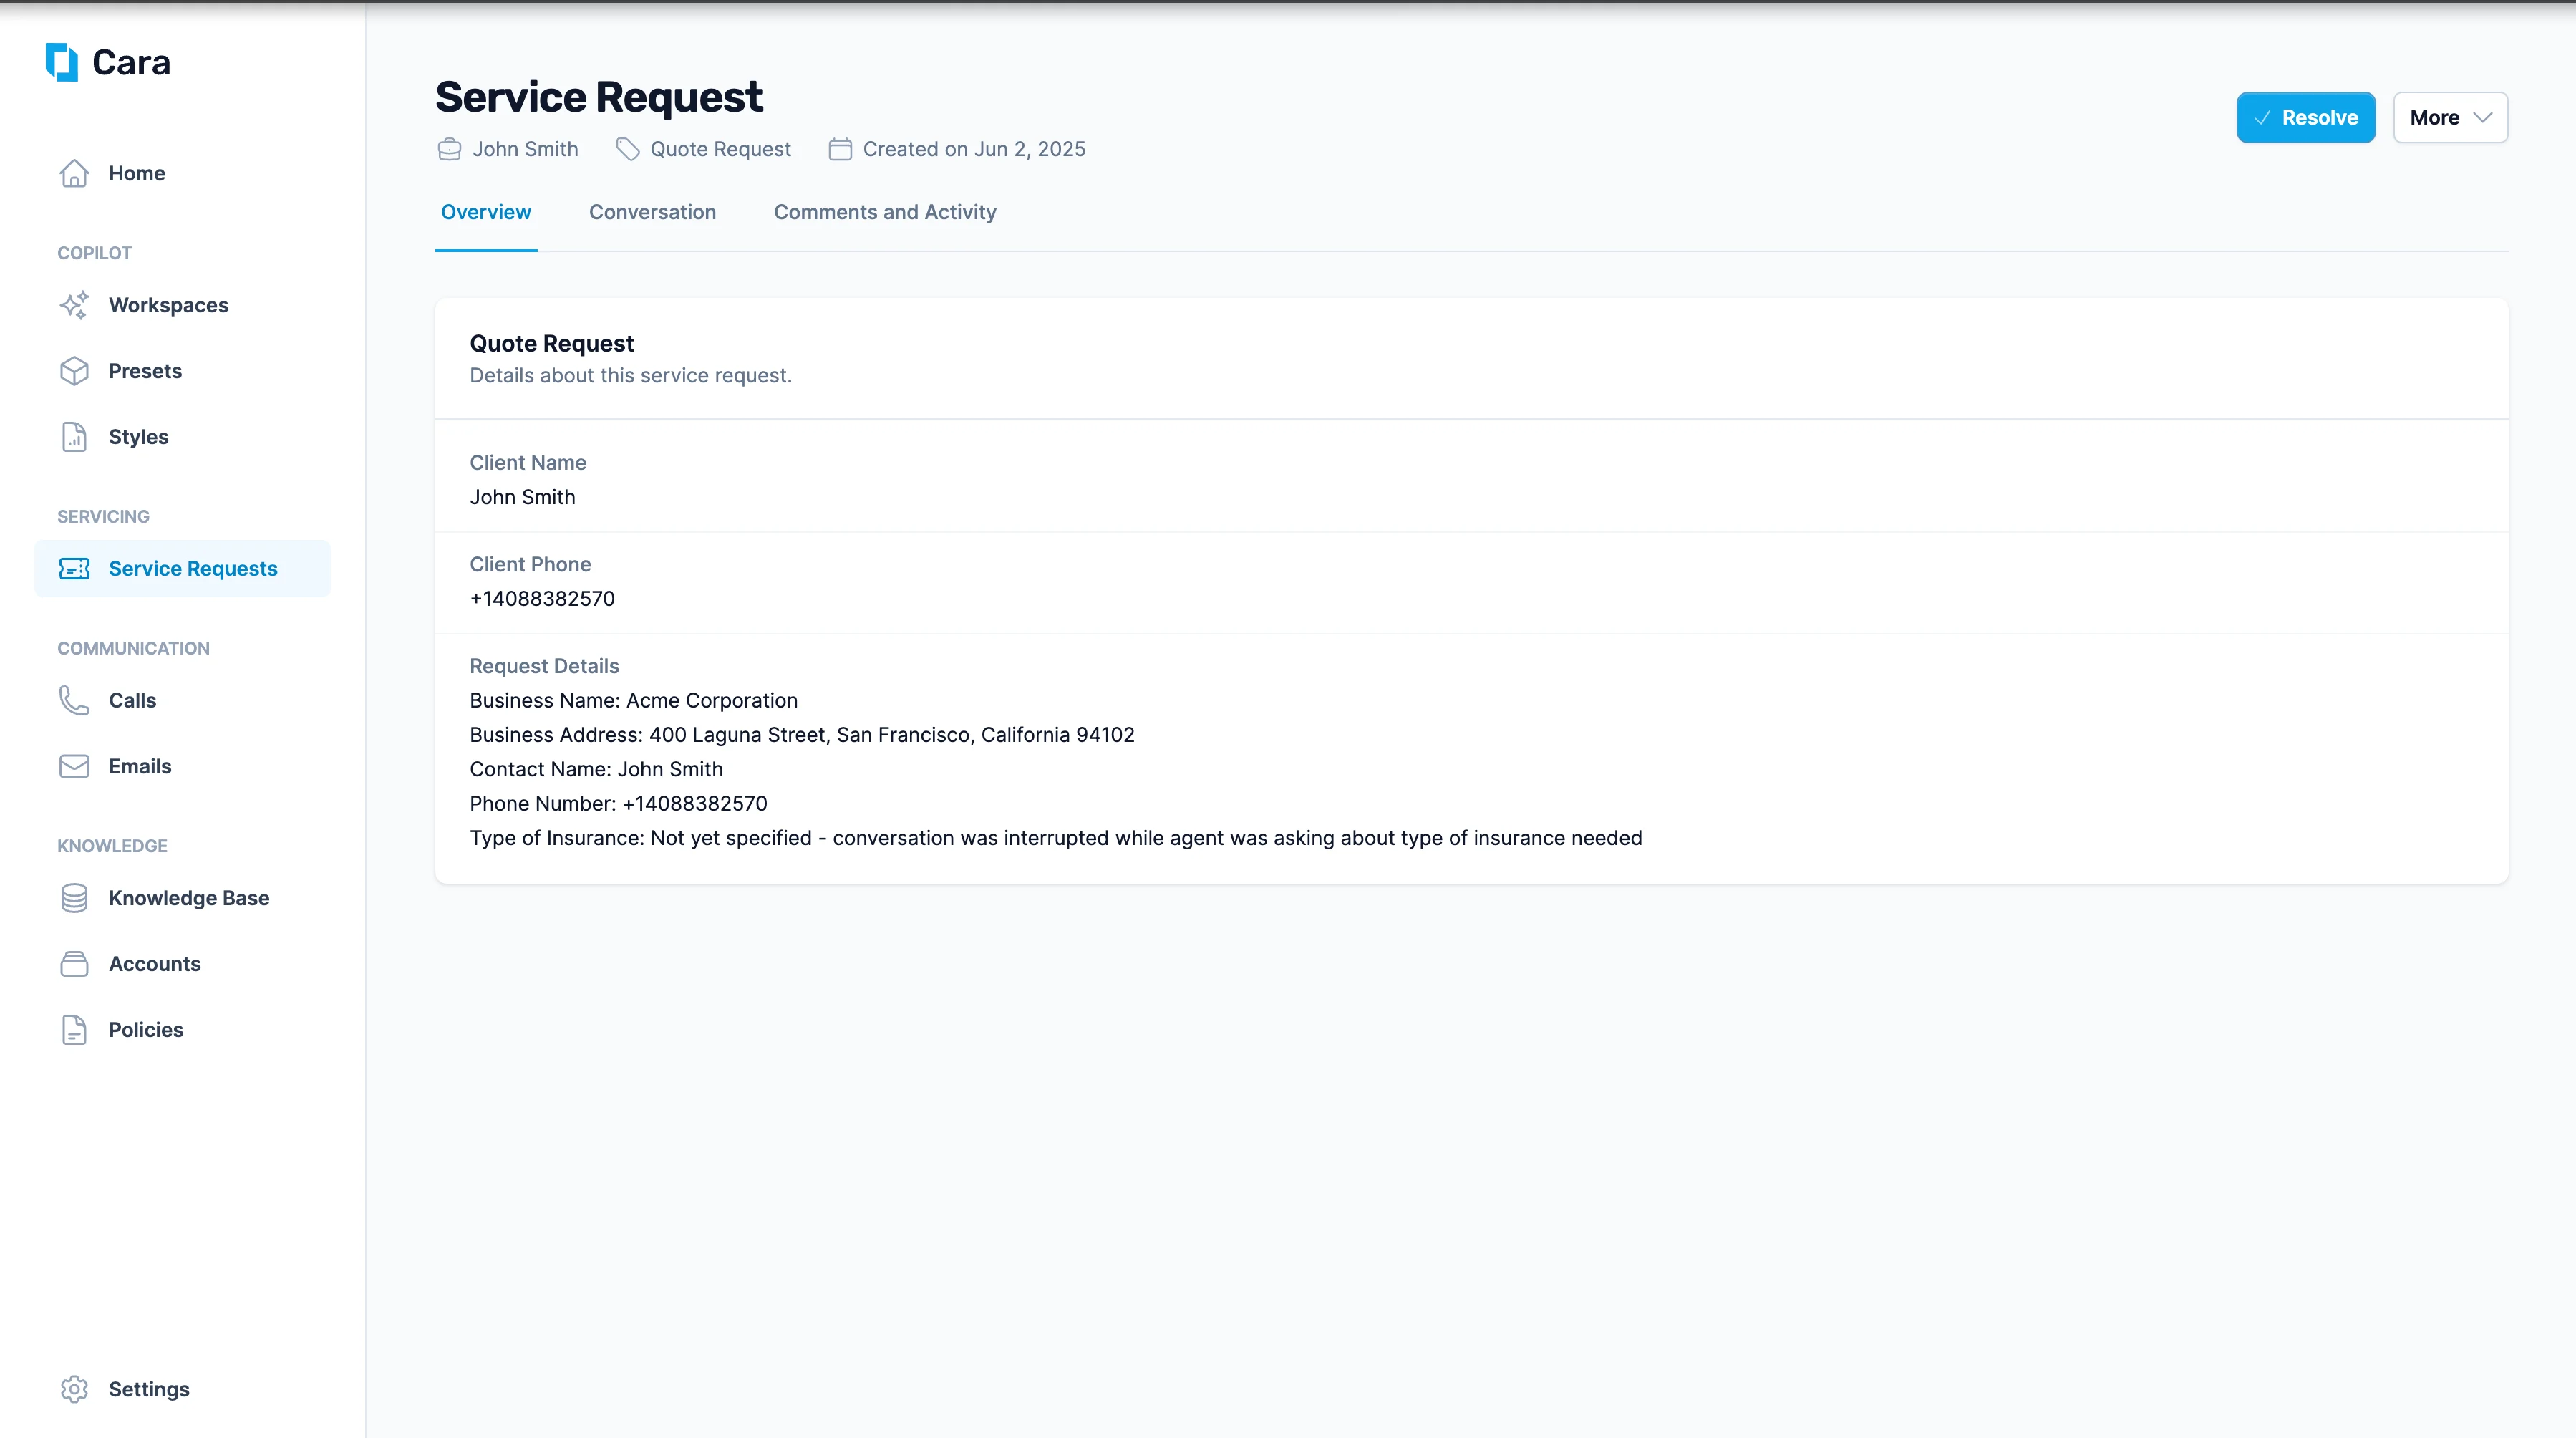2576x1438 pixels.
Task: Click the Cara logo icon
Action: pos(62,62)
